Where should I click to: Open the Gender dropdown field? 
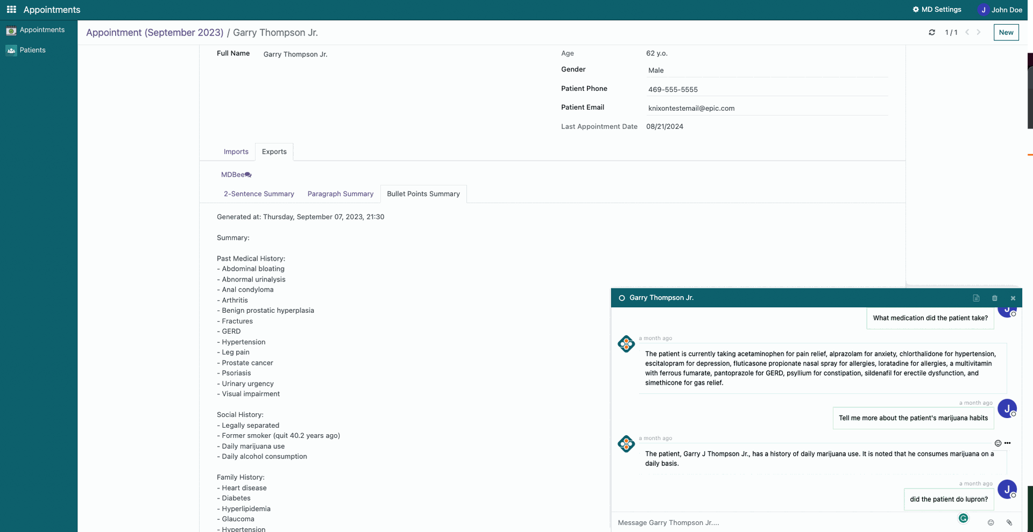pos(767,70)
